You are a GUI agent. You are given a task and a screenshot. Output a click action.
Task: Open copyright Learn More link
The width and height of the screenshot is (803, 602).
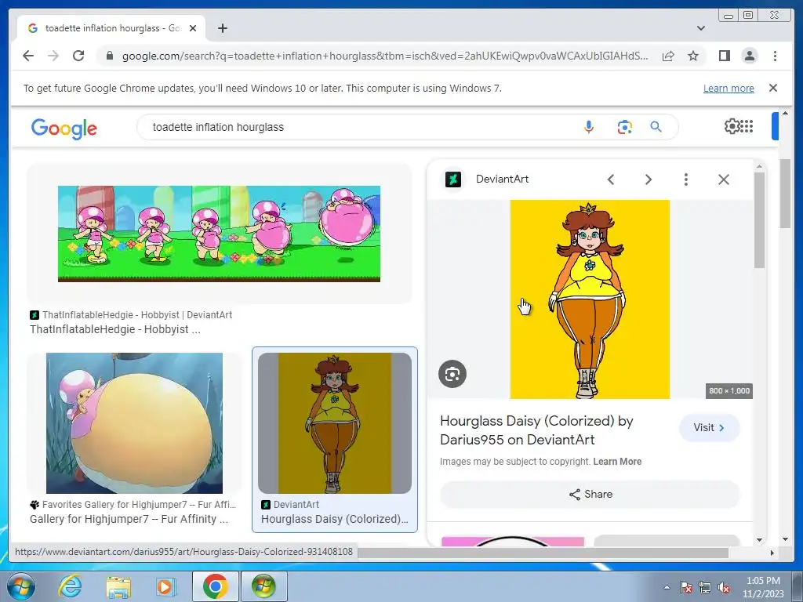coord(617,461)
